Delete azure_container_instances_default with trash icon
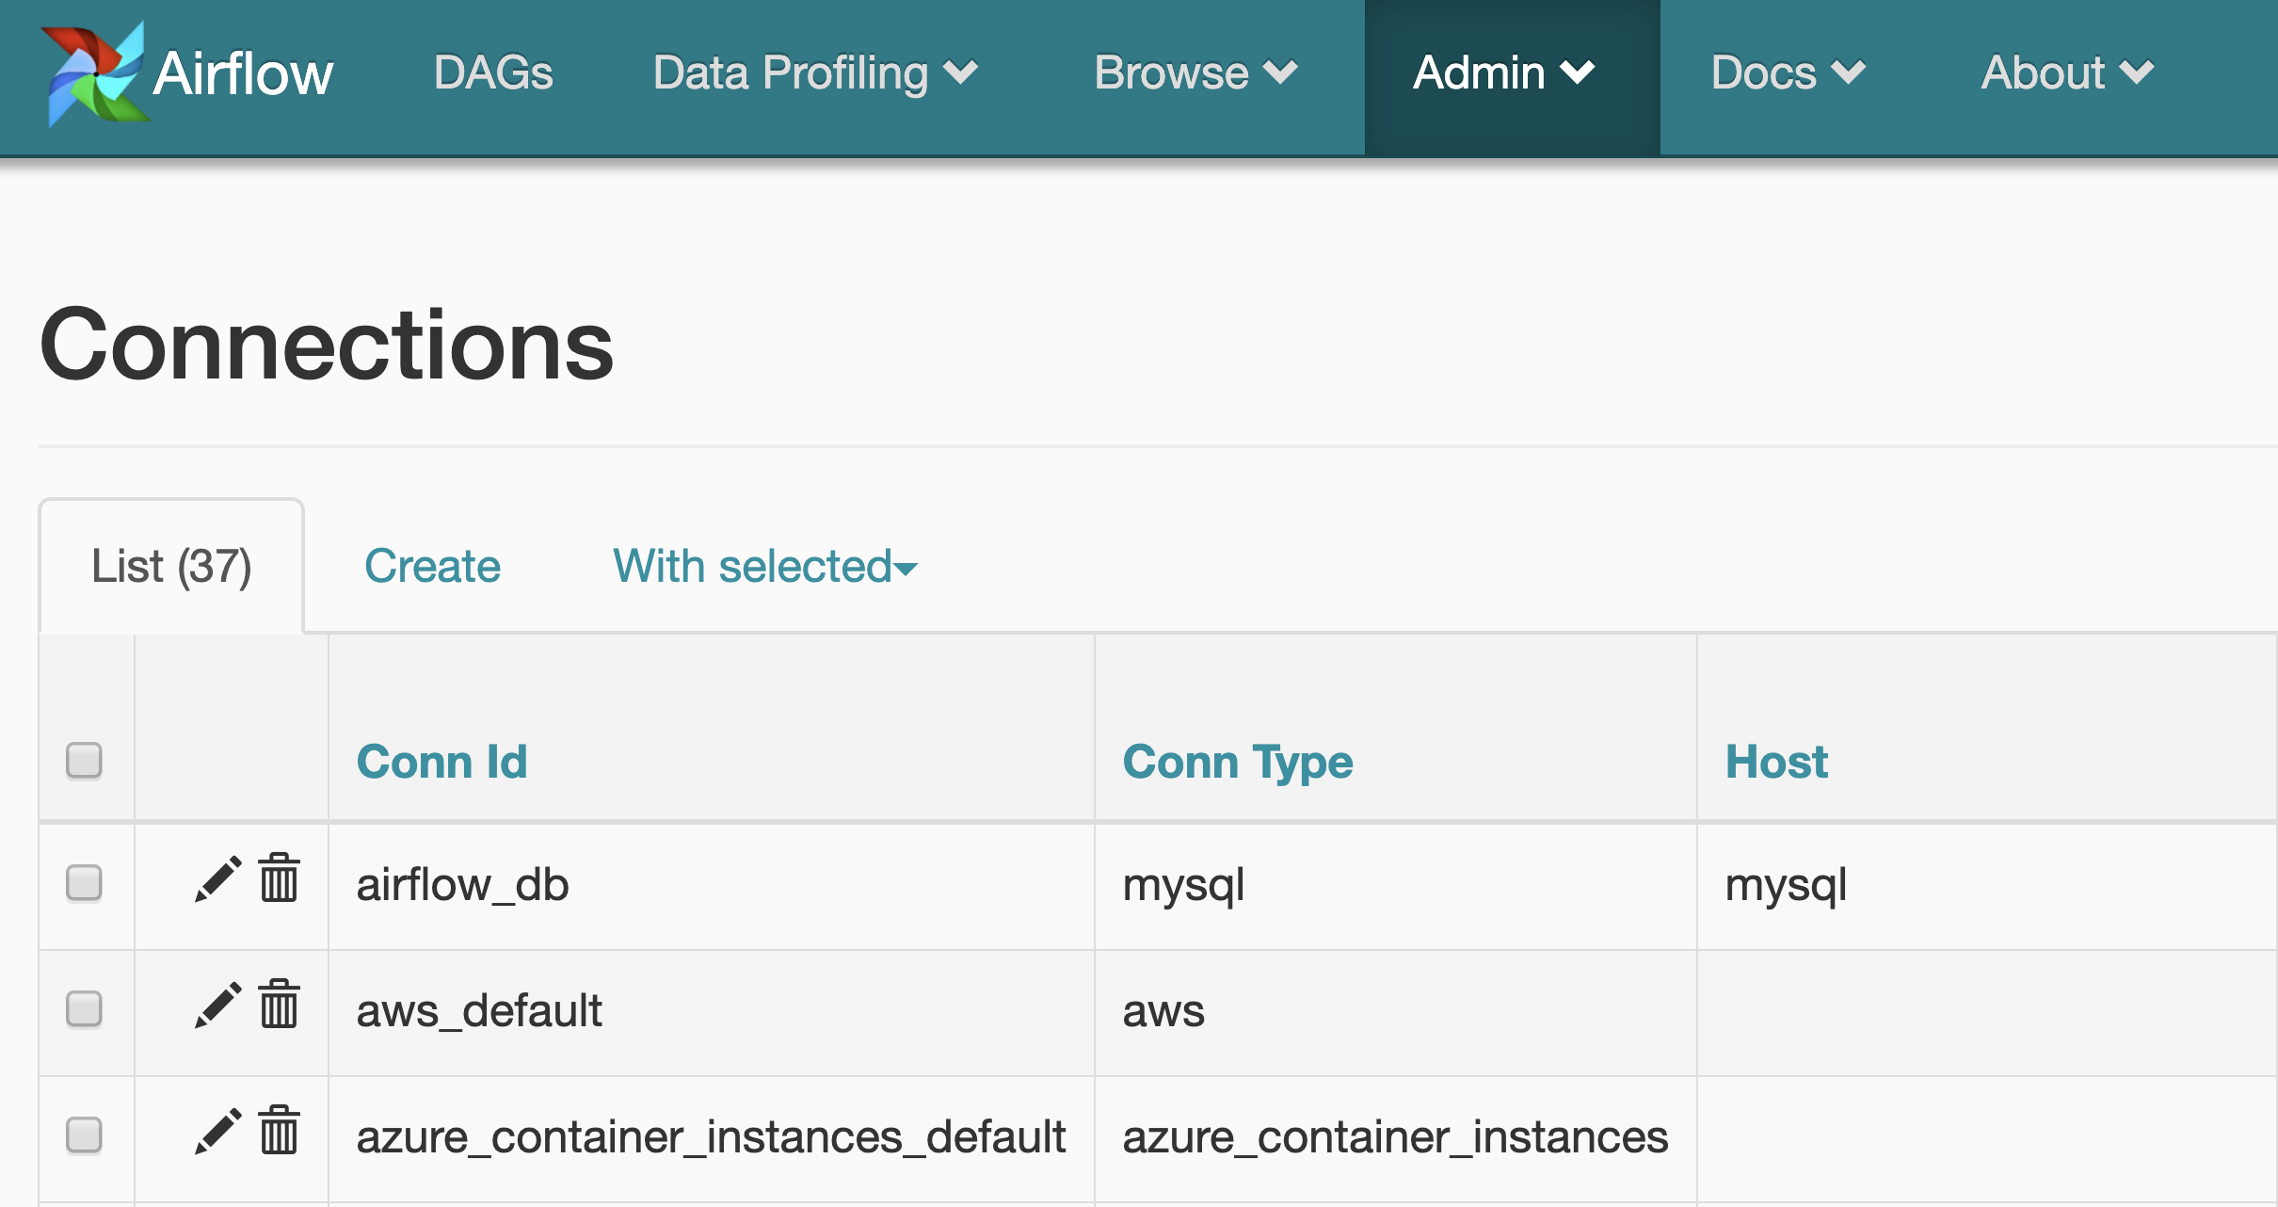 click(280, 1131)
